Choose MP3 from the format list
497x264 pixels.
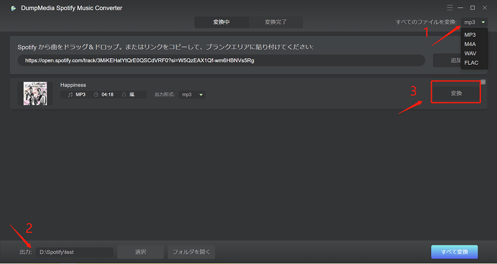coord(470,35)
